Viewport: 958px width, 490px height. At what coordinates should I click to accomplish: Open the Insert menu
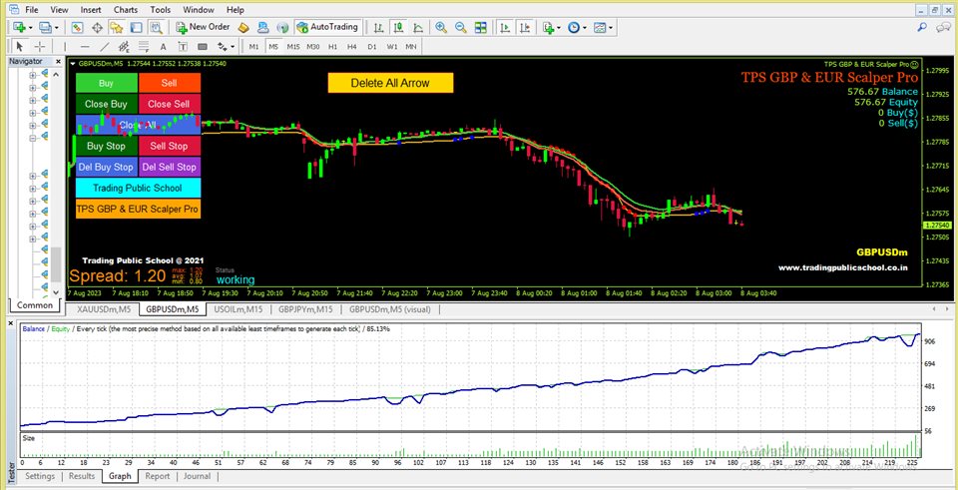point(91,10)
